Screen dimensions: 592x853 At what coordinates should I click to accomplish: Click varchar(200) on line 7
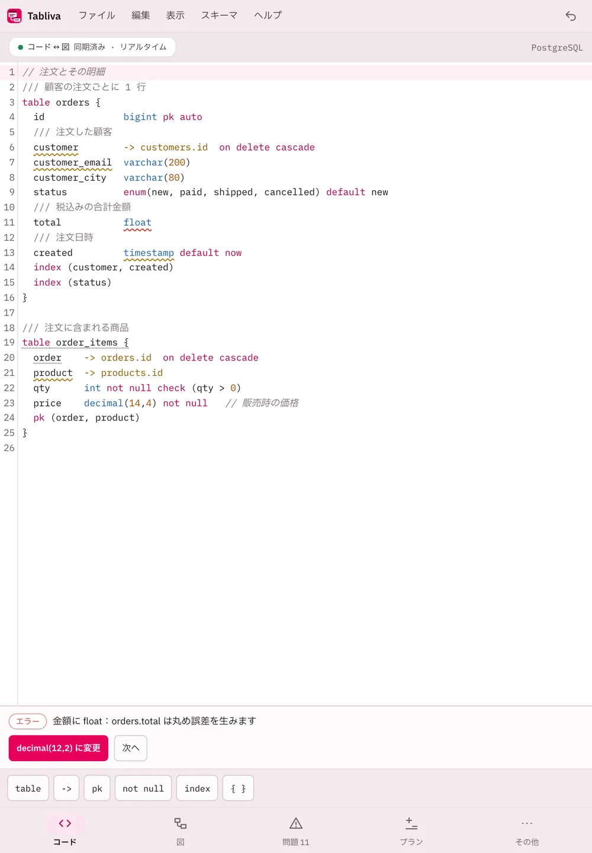(x=157, y=162)
